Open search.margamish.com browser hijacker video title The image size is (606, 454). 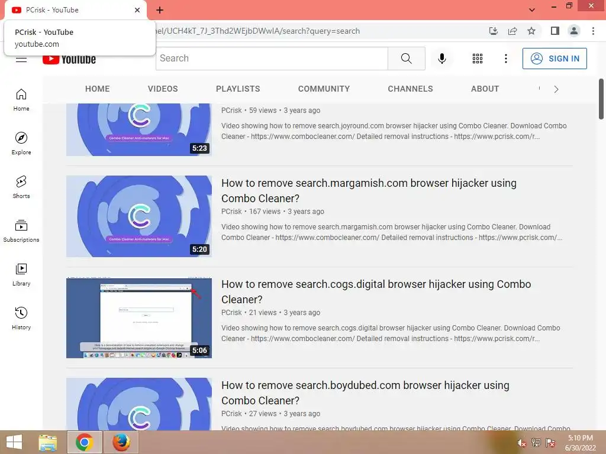(x=369, y=191)
